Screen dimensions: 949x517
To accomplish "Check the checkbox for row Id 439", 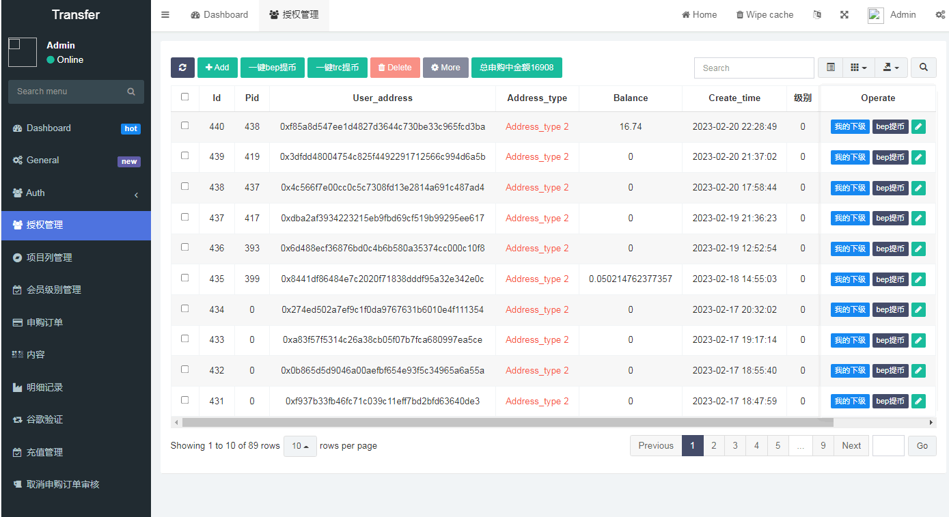I will 185,156.
